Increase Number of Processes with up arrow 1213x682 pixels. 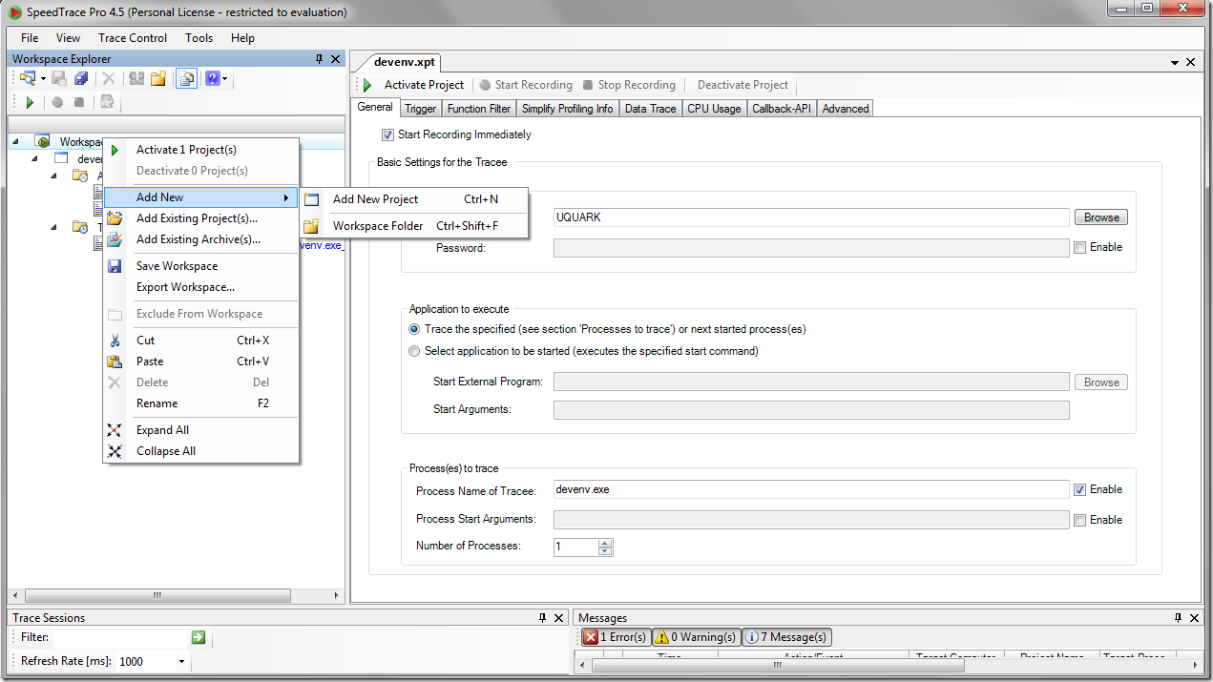point(604,543)
